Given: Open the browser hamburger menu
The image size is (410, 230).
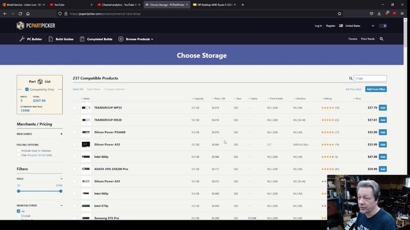Looking at the screenshot, I should [x=402, y=13].
